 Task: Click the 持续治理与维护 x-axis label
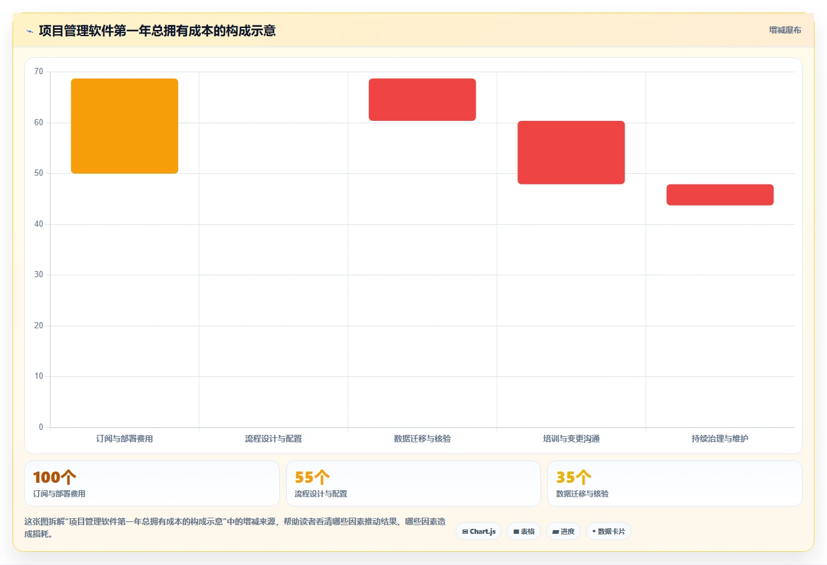(720, 439)
